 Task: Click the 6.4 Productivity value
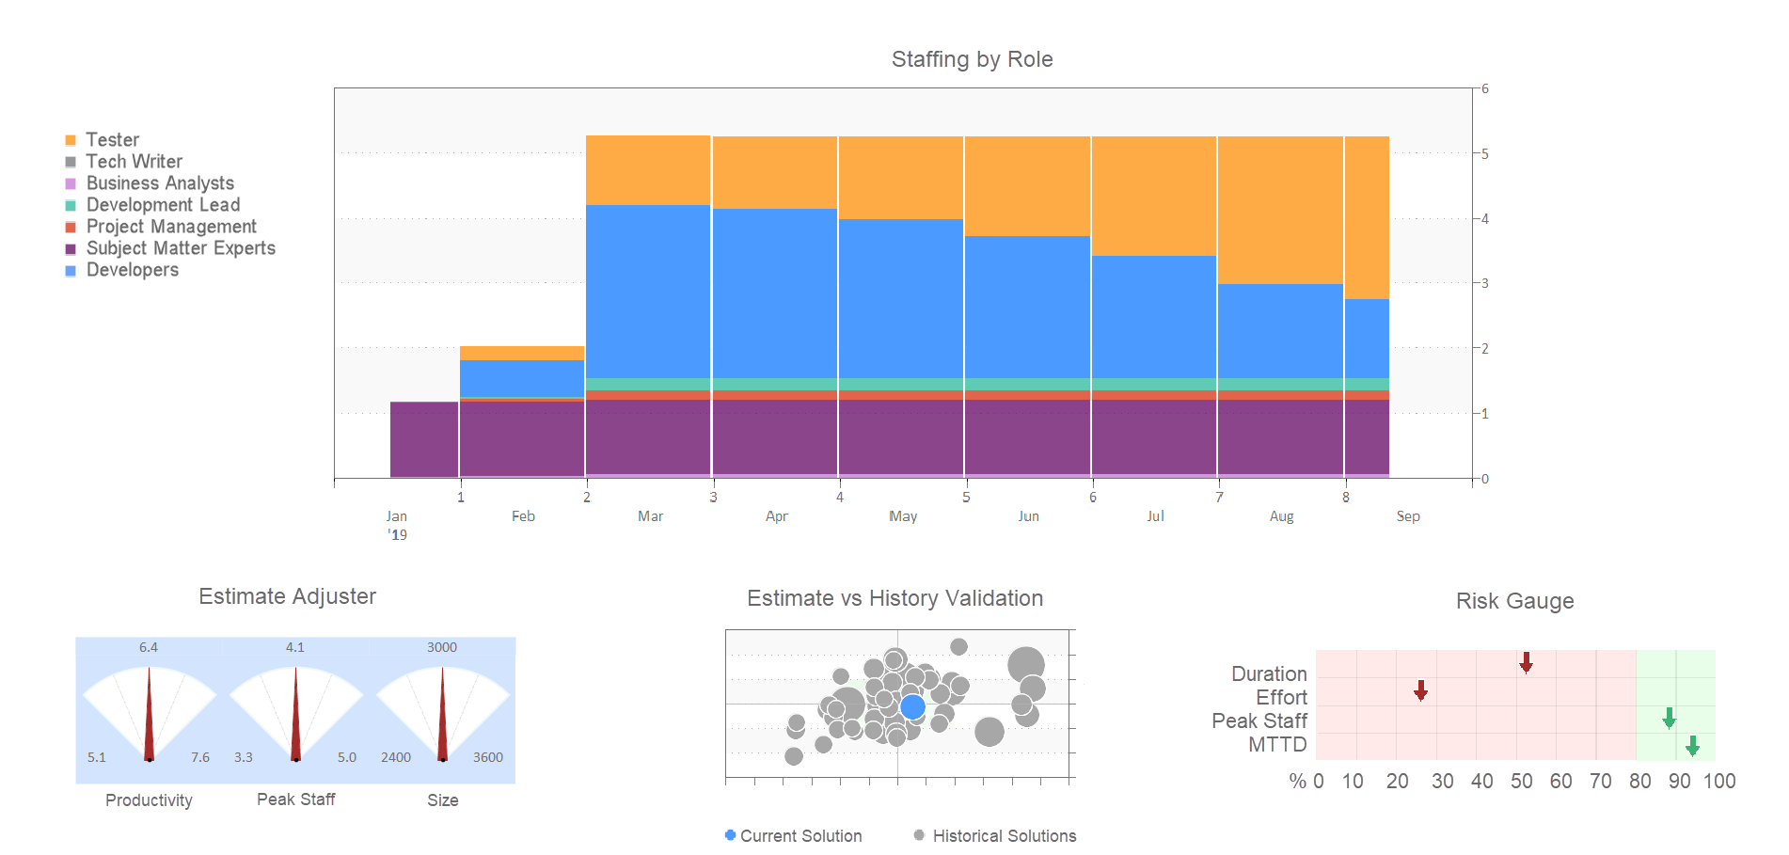click(149, 647)
